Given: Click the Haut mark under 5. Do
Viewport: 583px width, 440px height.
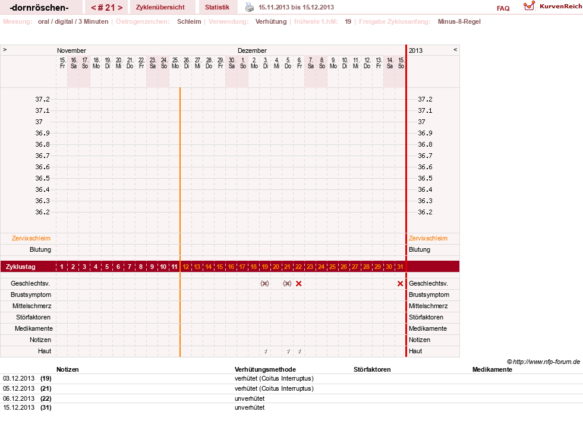Looking at the screenshot, I should click(288, 351).
